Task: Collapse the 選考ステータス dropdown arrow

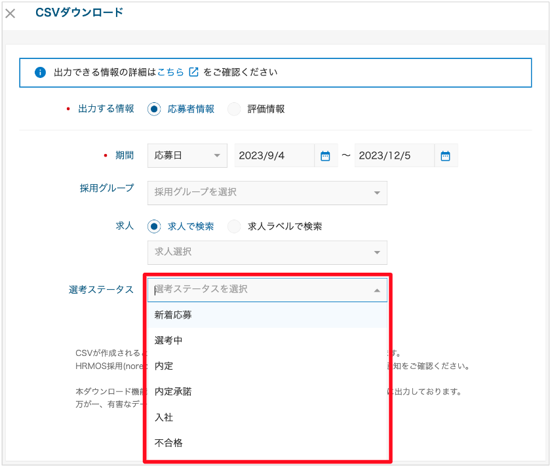Action: 377,289
